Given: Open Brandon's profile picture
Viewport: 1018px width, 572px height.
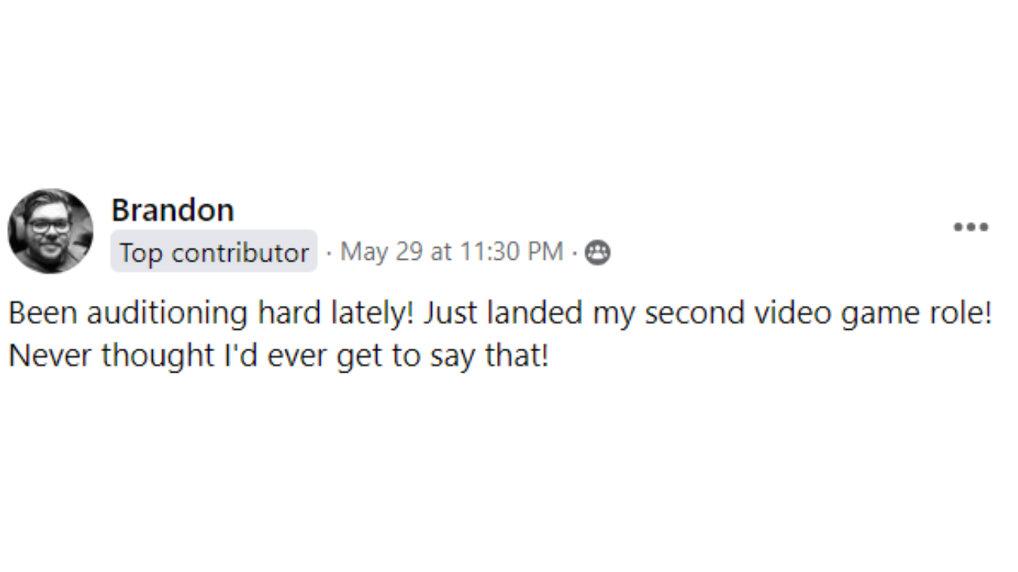Looking at the screenshot, I should [x=51, y=231].
